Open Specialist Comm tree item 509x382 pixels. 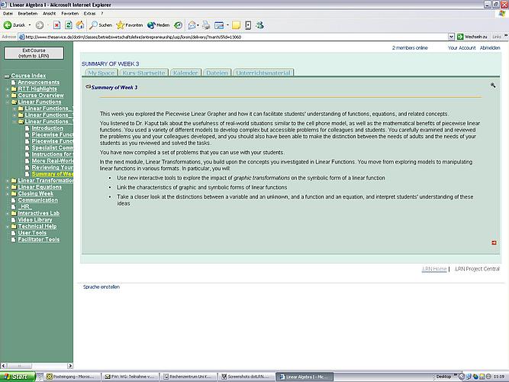[x=52, y=147]
